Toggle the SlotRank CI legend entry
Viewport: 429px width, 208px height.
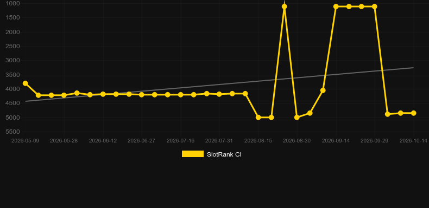pyautogui.click(x=211, y=154)
